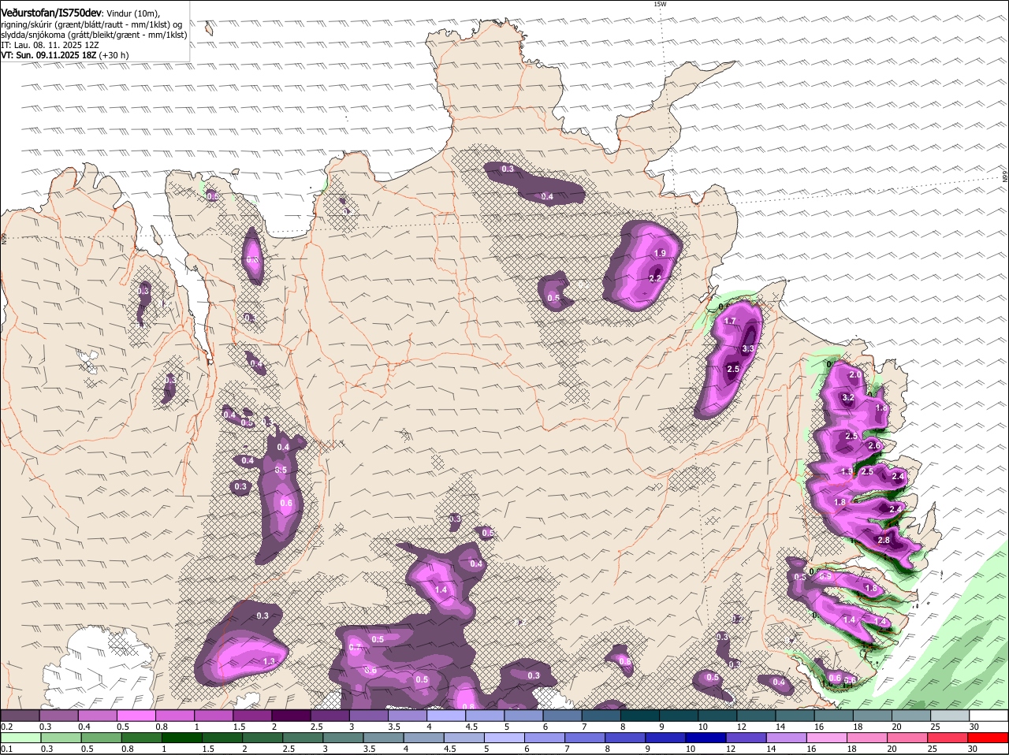Select upper legend lavender swatch 4 to 4.5

446,716
